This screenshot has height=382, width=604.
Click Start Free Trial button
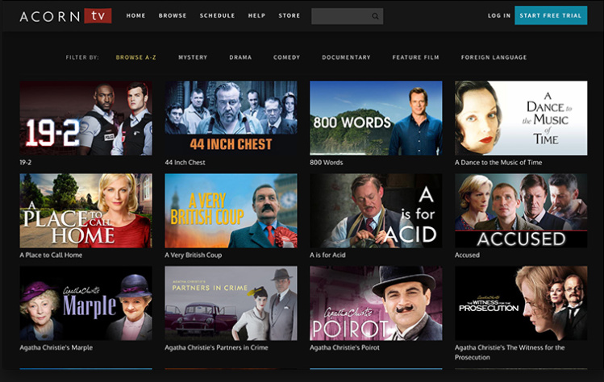[x=551, y=15]
